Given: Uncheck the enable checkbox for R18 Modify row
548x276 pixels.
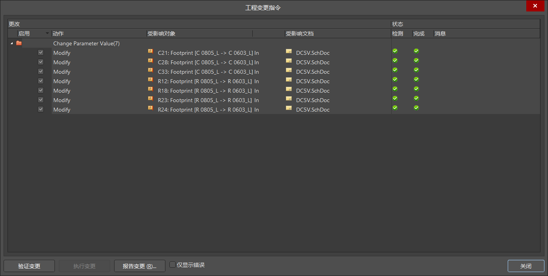Looking at the screenshot, I should point(40,90).
